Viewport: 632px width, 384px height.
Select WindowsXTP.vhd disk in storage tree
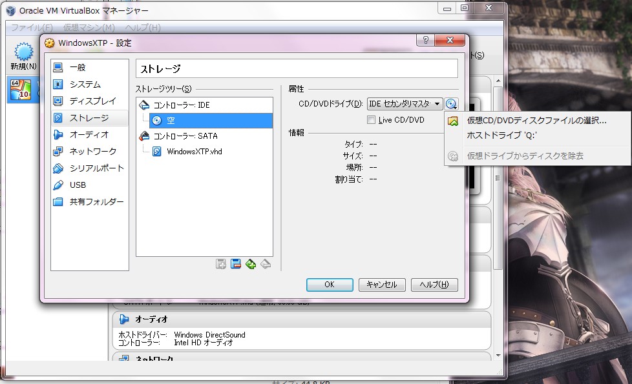tap(195, 152)
